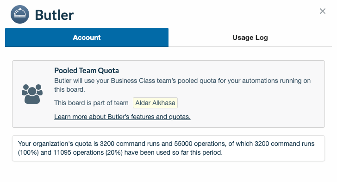The width and height of the screenshot is (337, 182).
Task: Click the team members group icon
Action: tap(32, 94)
